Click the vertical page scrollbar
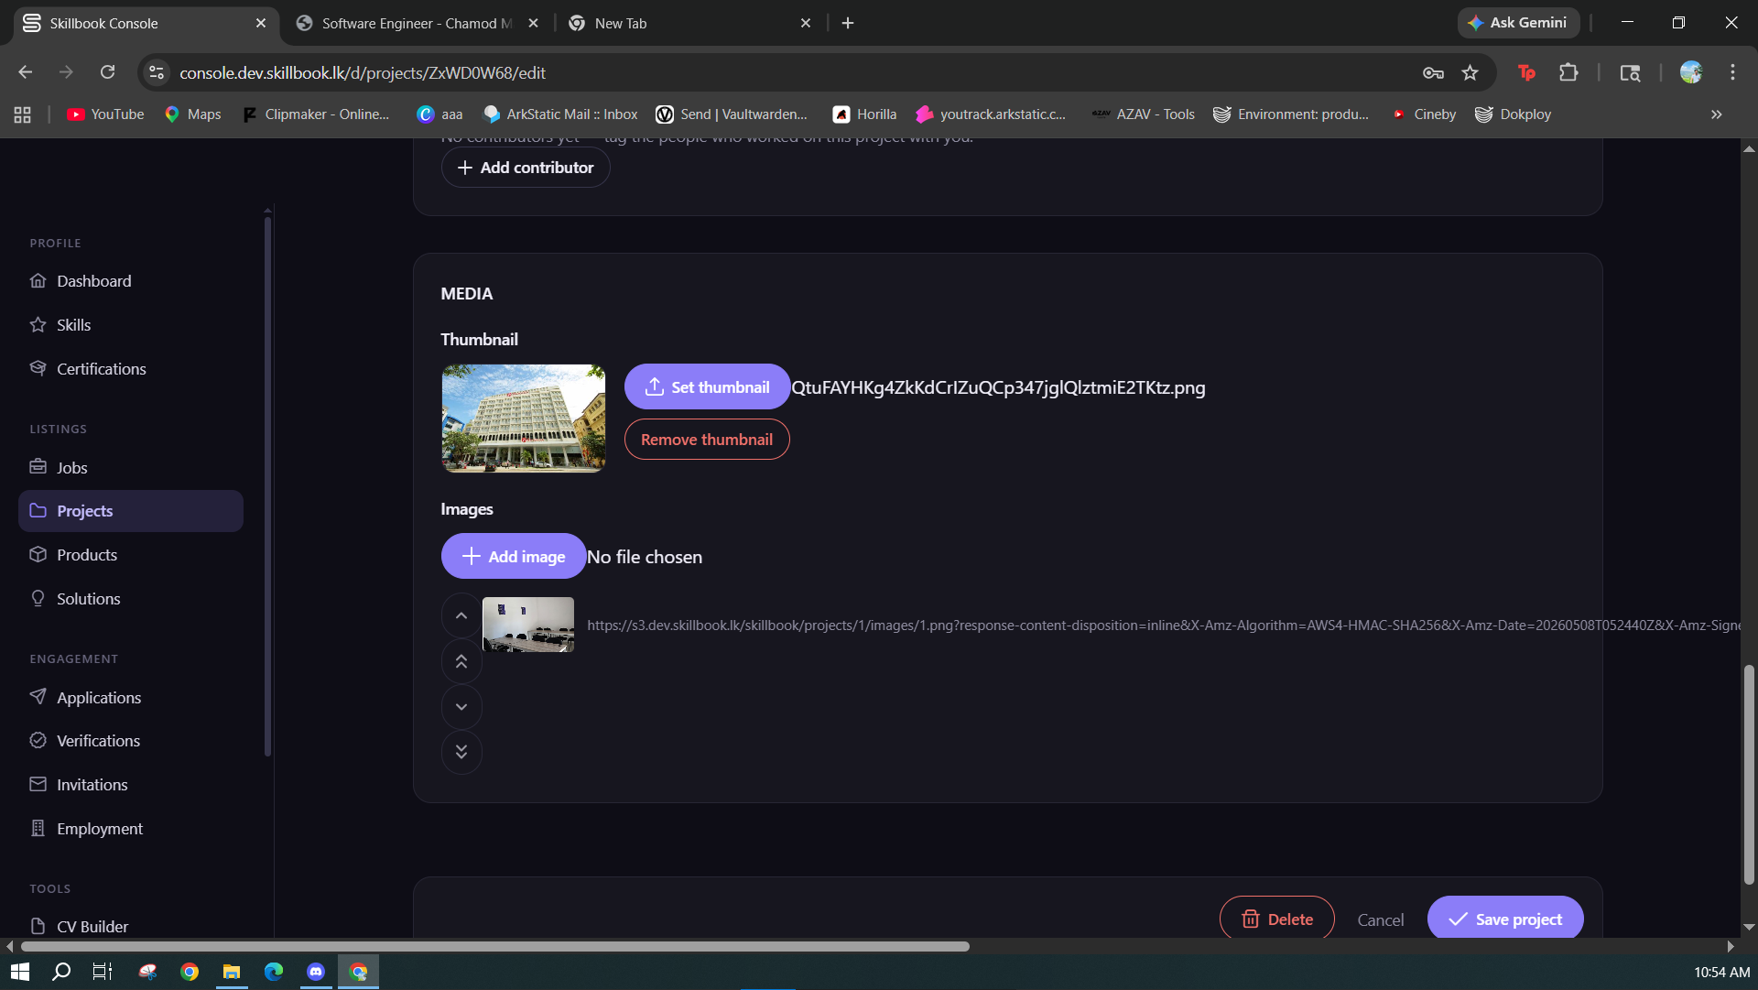This screenshot has height=990, width=1758. pyautogui.click(x=1749, y=774)
